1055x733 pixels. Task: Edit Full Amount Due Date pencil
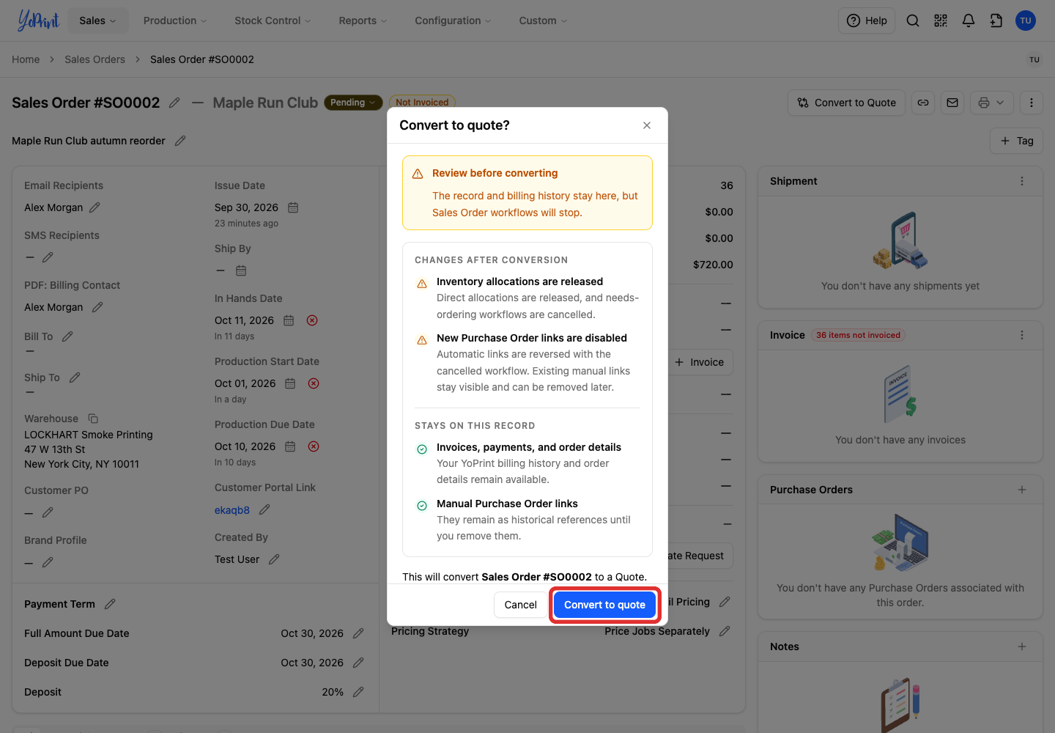(x=358, y=633)
